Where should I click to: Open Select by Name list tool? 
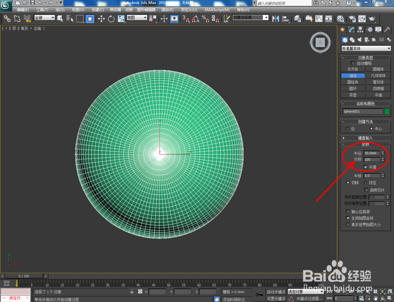tap(70, 19)
